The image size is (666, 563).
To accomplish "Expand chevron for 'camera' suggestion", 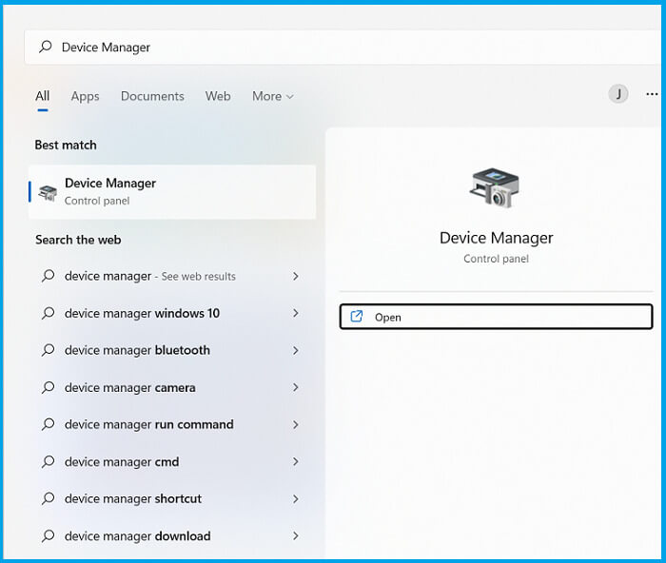I will pos(296,388).
